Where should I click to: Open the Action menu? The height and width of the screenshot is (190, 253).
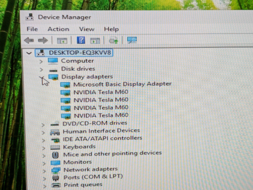click(59, 29)
